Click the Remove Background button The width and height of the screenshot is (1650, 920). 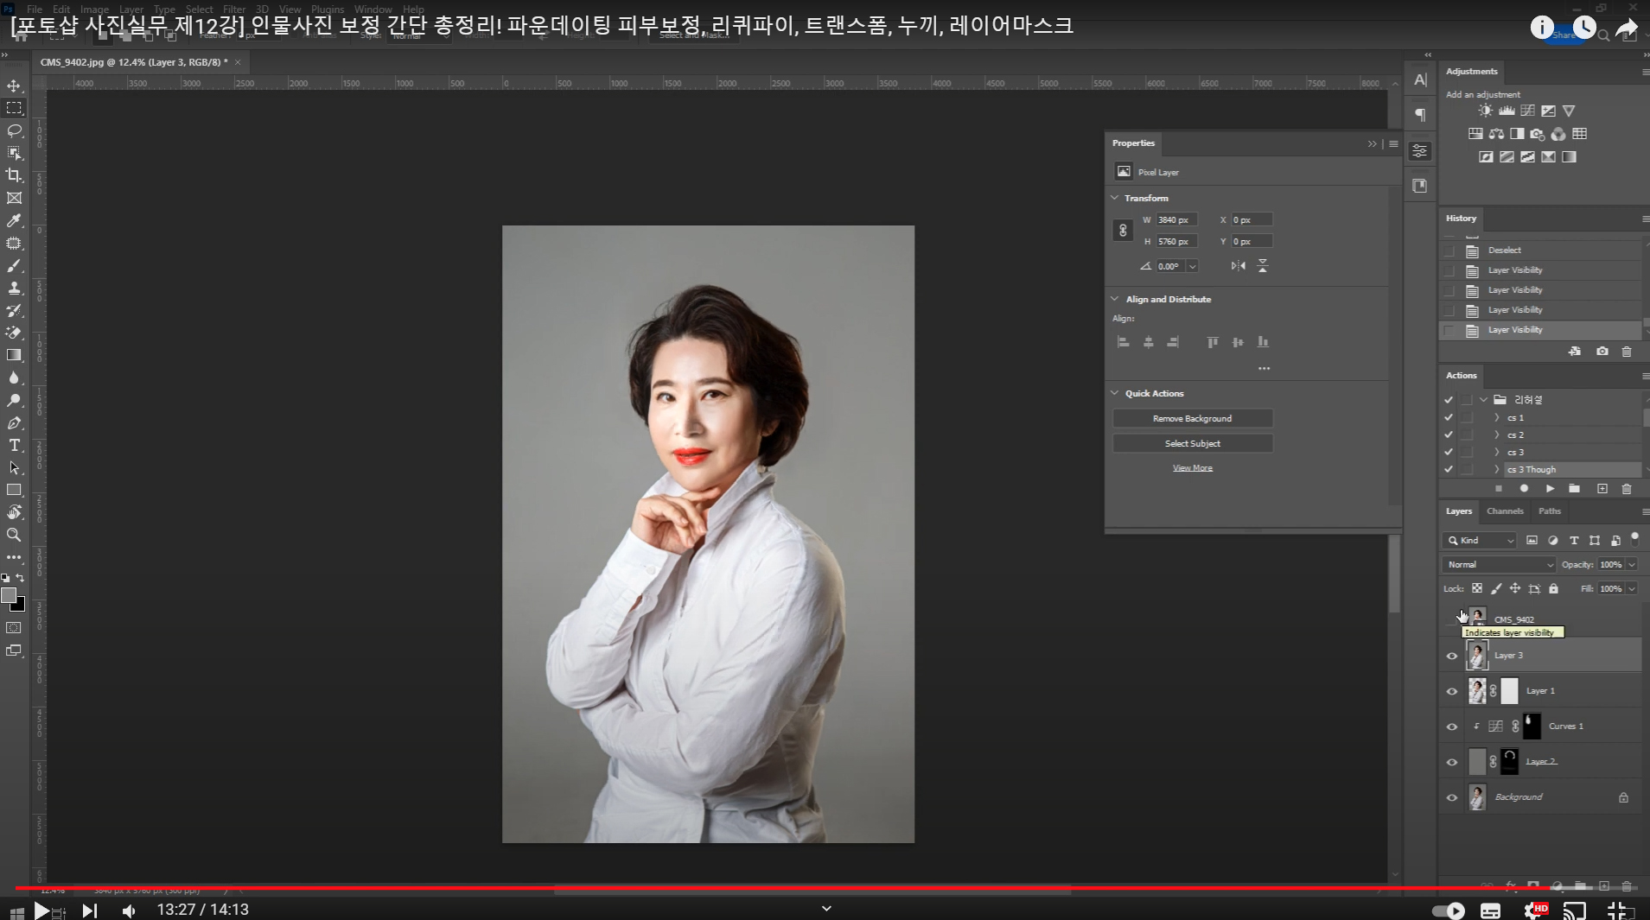pyautogui.click(x=1192, y=418)
